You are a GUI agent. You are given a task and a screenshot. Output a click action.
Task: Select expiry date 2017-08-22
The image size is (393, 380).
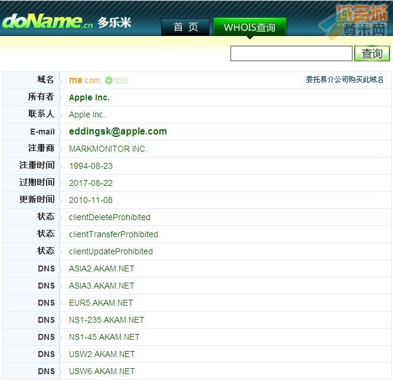tap(91, 183)
